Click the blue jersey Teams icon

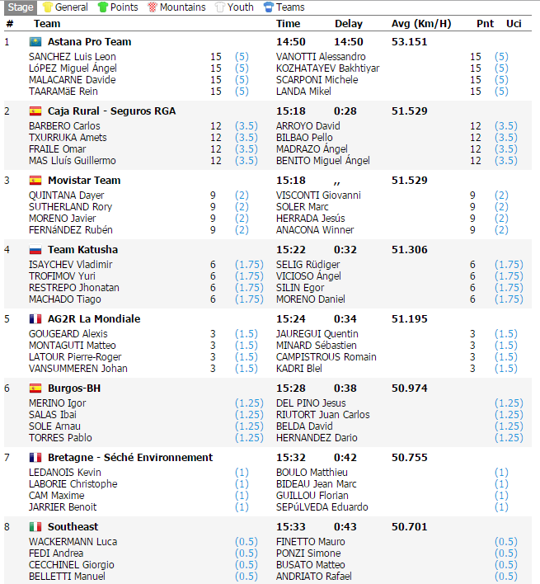tap(269, 7)
